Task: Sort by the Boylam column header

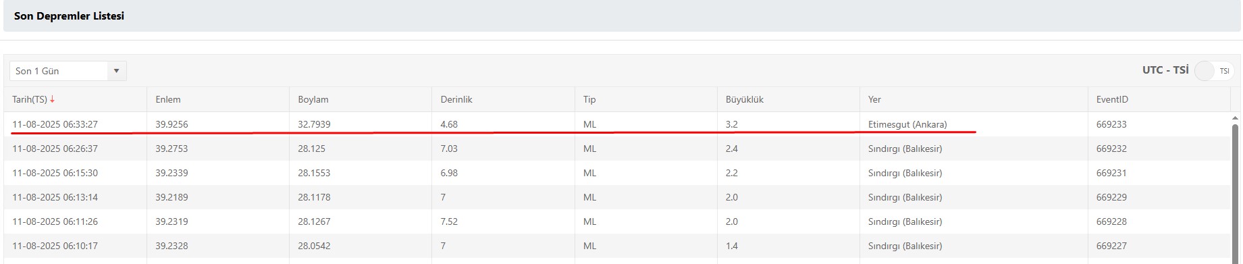Action: tap(313, 99)
